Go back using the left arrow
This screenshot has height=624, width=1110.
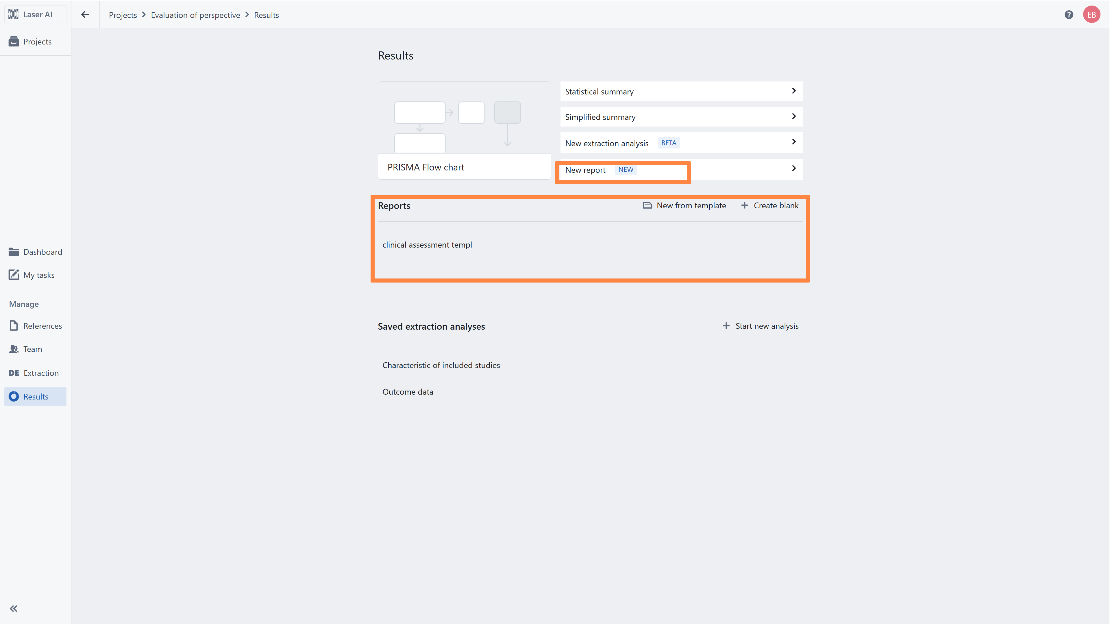click(85, 15)
